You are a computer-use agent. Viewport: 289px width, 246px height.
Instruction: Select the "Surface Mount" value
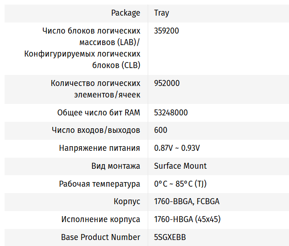pyautogui.click(x=180, y=166)
